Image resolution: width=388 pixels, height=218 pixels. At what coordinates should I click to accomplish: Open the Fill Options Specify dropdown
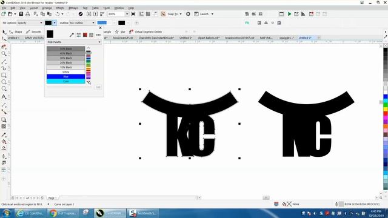(30, 23)
